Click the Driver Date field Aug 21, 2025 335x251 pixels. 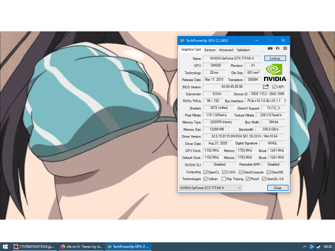[218, 143]
